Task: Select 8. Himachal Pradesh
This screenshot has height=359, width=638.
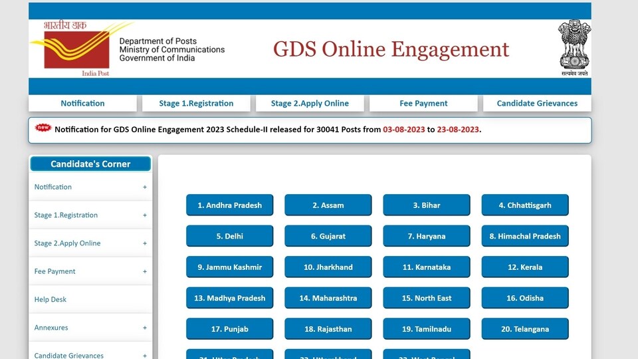Action: (x=525, y=236)
